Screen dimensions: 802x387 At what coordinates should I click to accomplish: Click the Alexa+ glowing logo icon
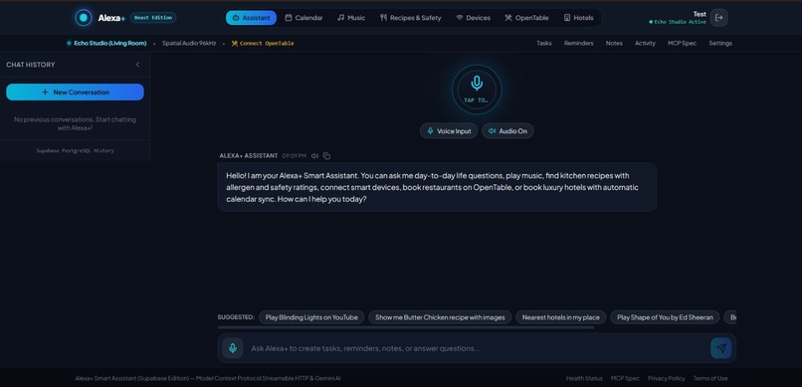click(84, 17)
